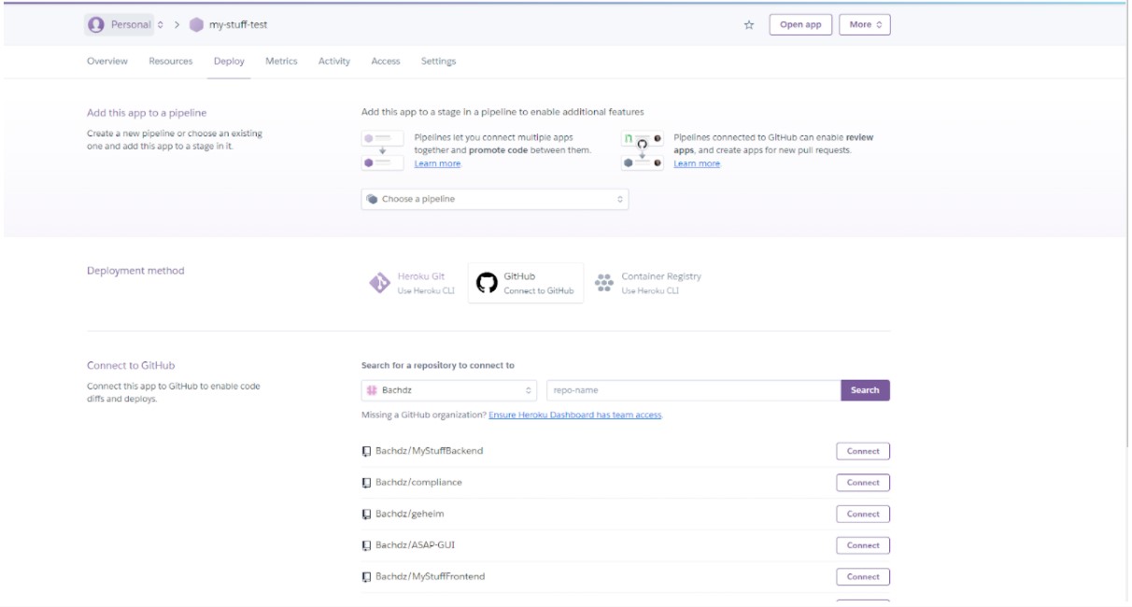Click the Bachdz/MyStuffBackend repository name
The width and height of the screenshot is (1132, 607).
[x=429, y=451]
